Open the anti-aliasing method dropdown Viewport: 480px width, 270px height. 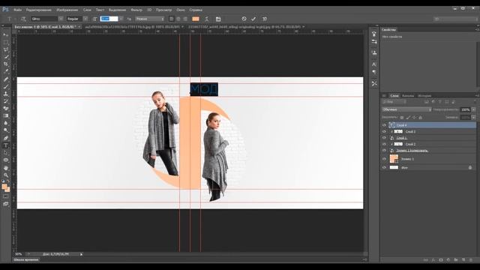pos(150,19)
